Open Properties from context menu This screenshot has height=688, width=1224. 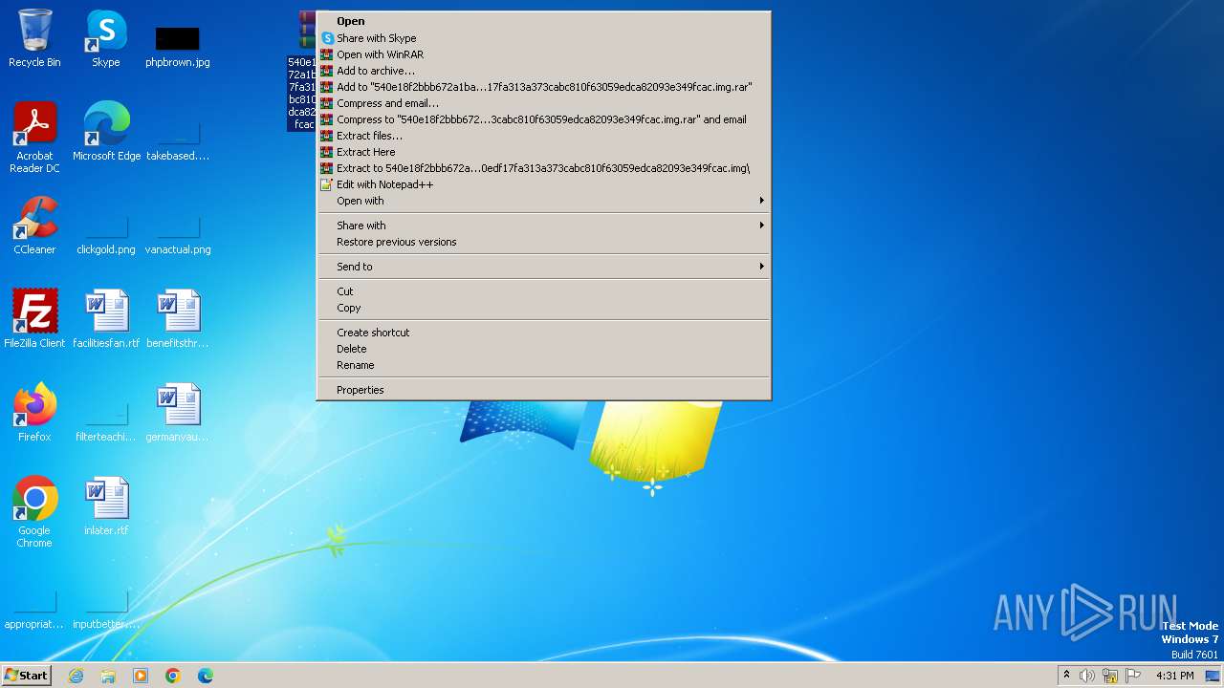pyautogui.click(x=544, y=390)
